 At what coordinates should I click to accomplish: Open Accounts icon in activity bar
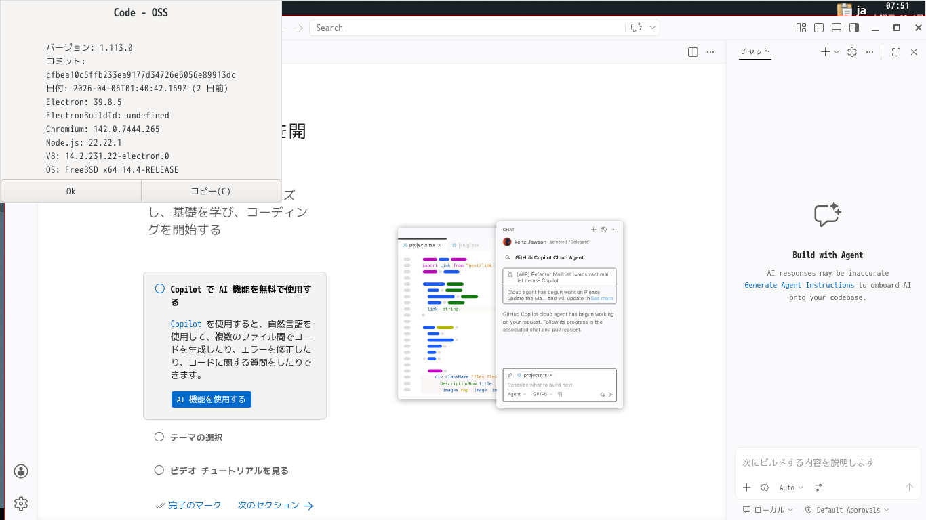coord(21,471)
